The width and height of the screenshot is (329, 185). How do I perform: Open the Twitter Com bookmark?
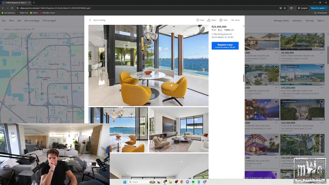[x=22, y=13]
